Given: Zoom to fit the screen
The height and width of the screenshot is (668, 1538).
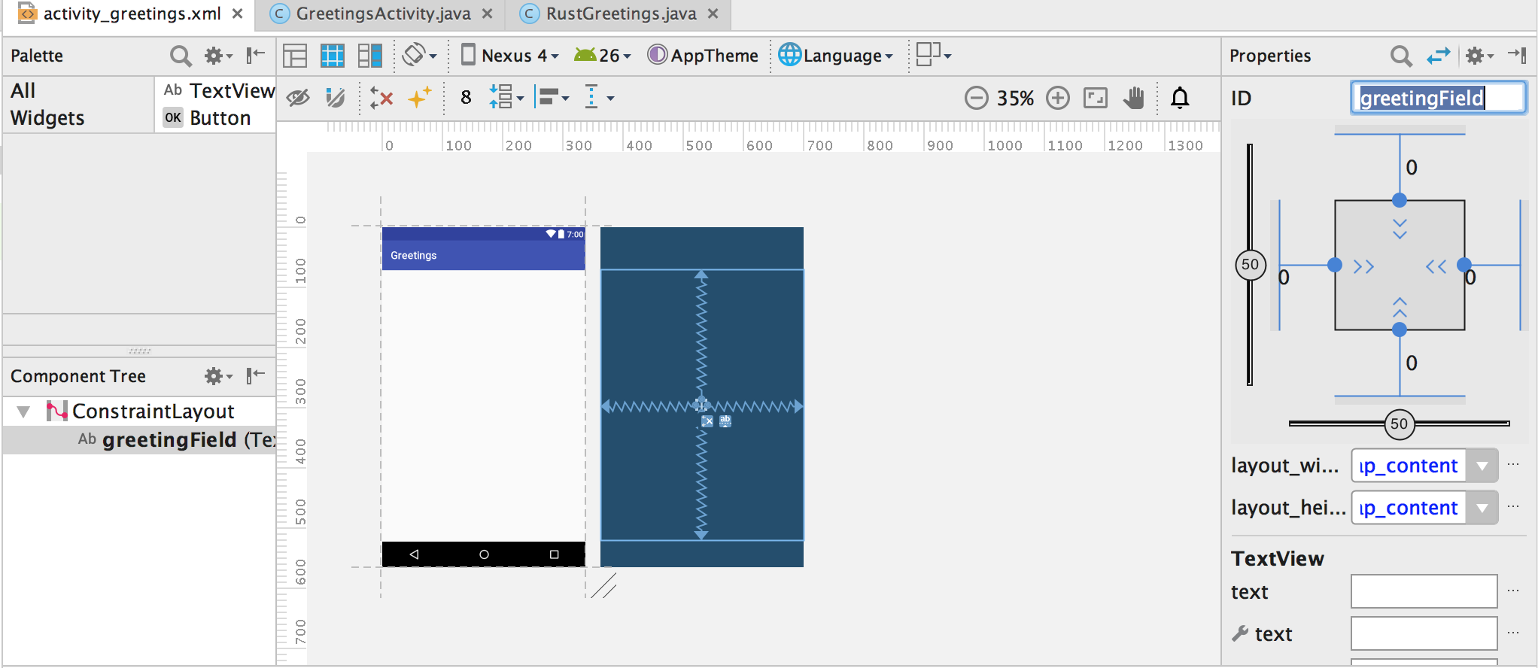Looking at the screenshot, I should (x=1096, y=98).
